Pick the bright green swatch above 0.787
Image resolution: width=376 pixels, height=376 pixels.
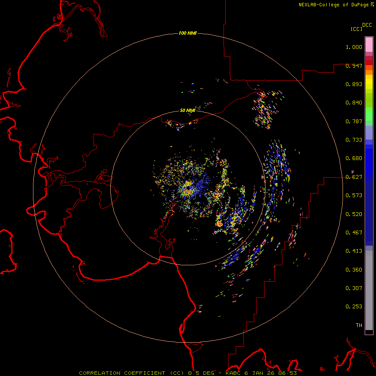click(369, 114)
